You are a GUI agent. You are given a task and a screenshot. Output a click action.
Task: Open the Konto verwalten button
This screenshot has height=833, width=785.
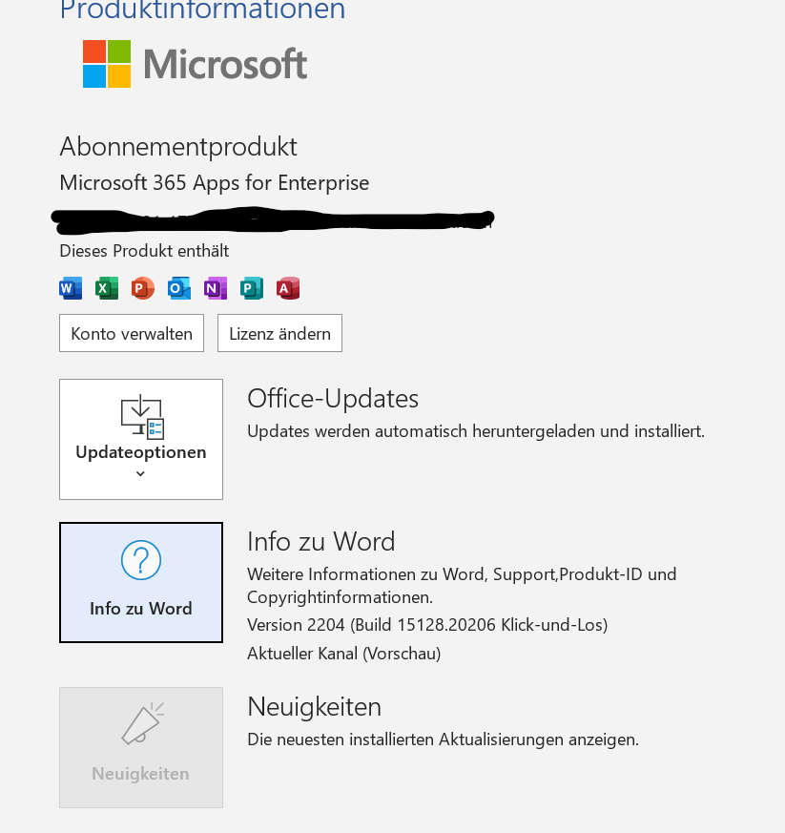tap(132, 333)
